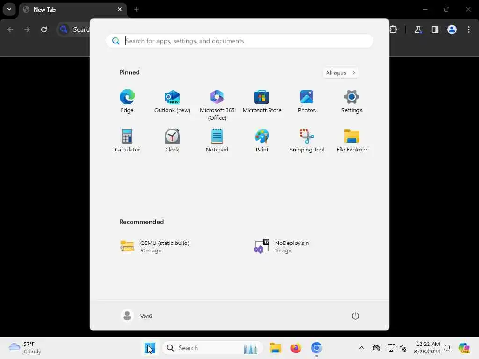Open the browser tab search dropdown
This screenshot has width=479, height=359.
click(x=9, y=9)
